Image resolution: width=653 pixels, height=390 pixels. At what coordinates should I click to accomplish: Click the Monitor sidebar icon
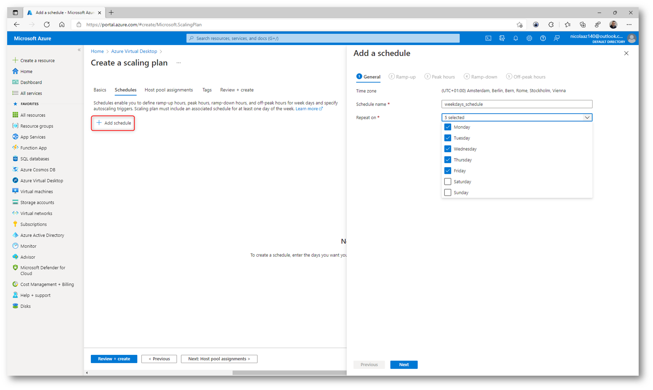point(15,246)
